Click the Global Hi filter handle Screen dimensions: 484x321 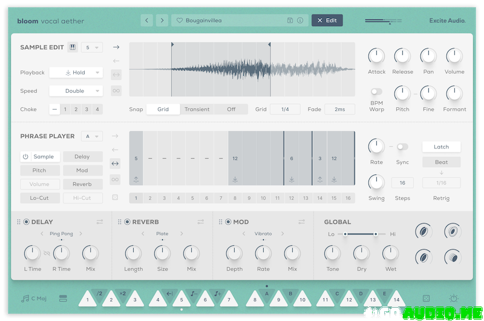[x=375, y=234]
